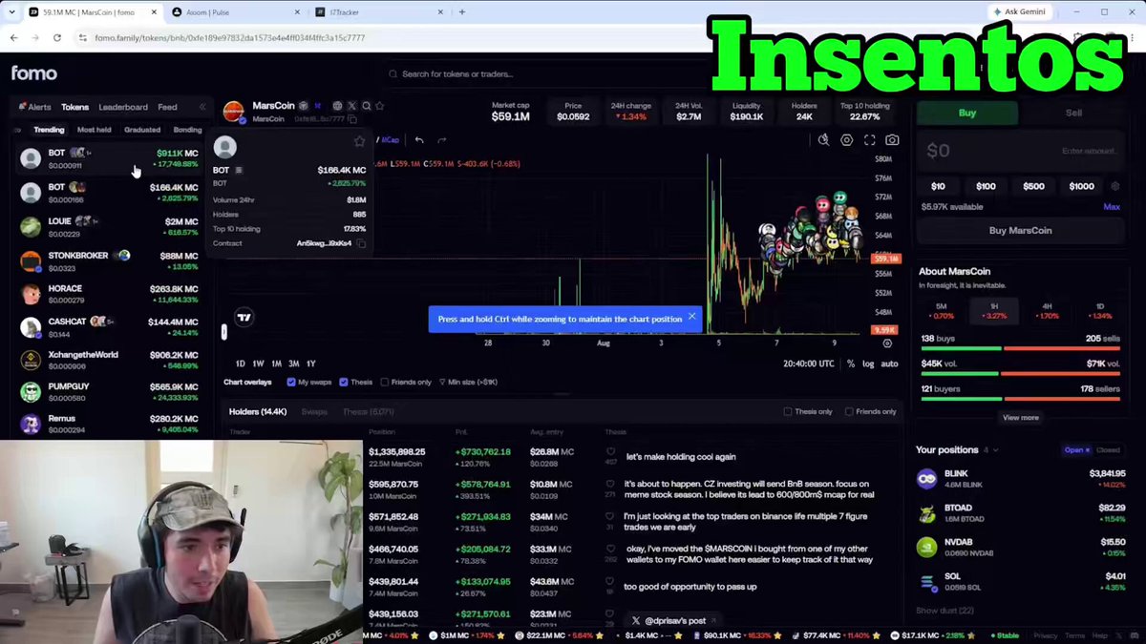Viewport: 1146px width, 644px height.
Task: Switch to the Axiom | Pulse browser tab
Action: coord(236,12)
